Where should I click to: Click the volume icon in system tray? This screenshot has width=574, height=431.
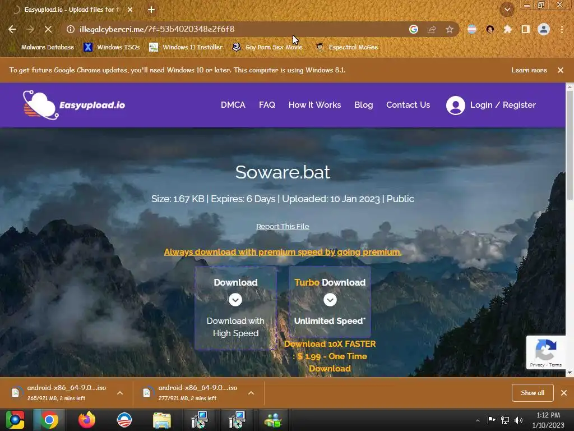point(519,420)
